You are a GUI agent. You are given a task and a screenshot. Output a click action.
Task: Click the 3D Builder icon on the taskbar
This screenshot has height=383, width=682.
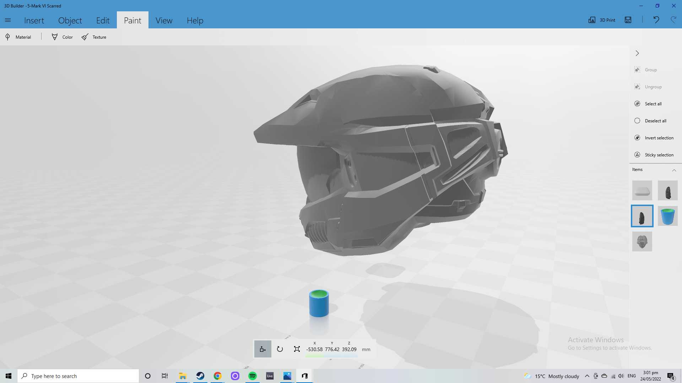coord(305,376)
